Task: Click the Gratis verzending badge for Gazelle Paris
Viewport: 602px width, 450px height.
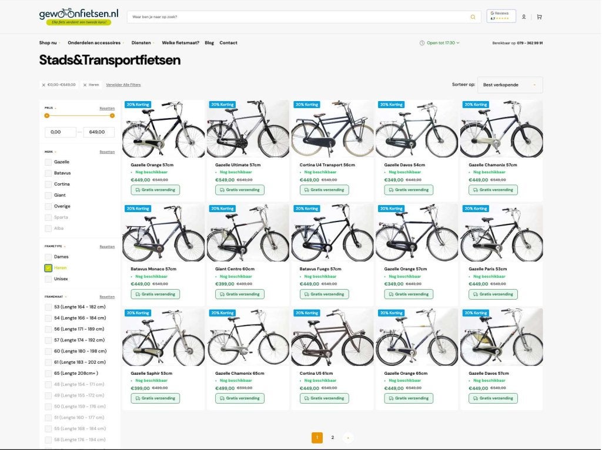Action: click(x=493, y=294)
